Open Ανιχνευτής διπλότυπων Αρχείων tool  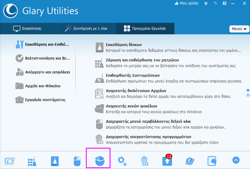click(136, 91)
